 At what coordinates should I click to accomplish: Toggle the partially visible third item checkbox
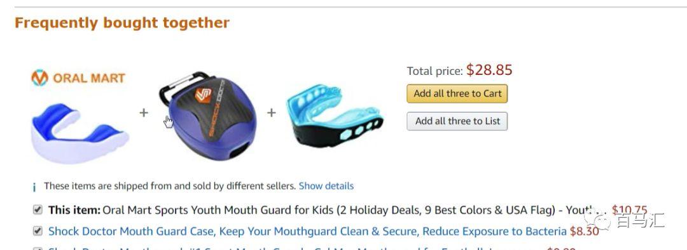point(38,249)
